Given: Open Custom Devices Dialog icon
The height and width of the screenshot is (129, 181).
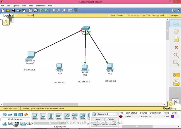Looking at the screenshot, I should pos(76,10).
